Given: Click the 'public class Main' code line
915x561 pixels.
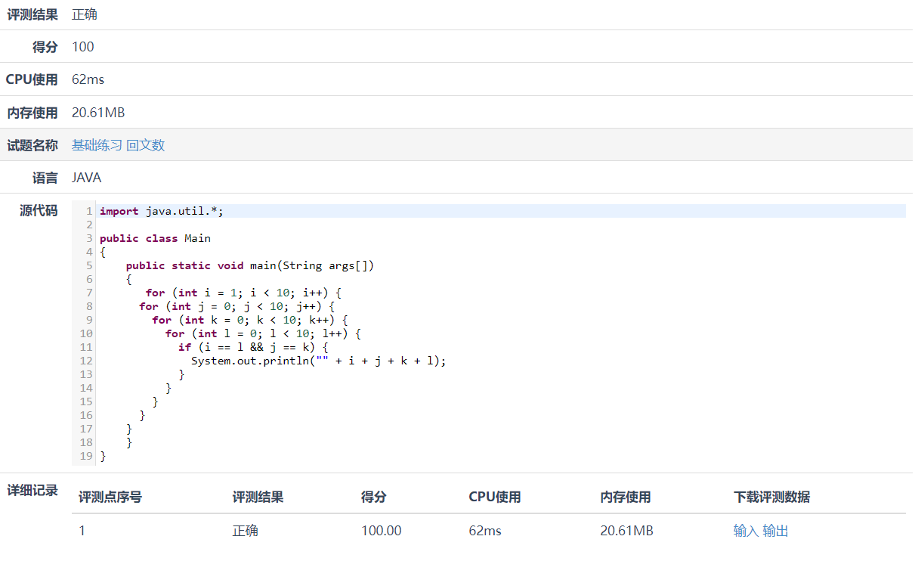Looking at the screenshot, I should (155, 238).
